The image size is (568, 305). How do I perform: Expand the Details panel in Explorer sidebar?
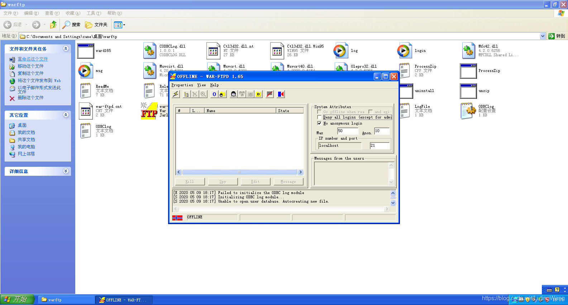coord(66,171)
